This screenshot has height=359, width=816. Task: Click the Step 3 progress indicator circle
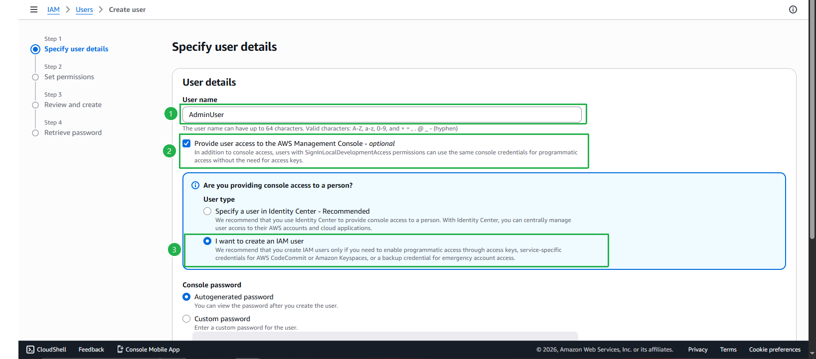coord(35,105)
